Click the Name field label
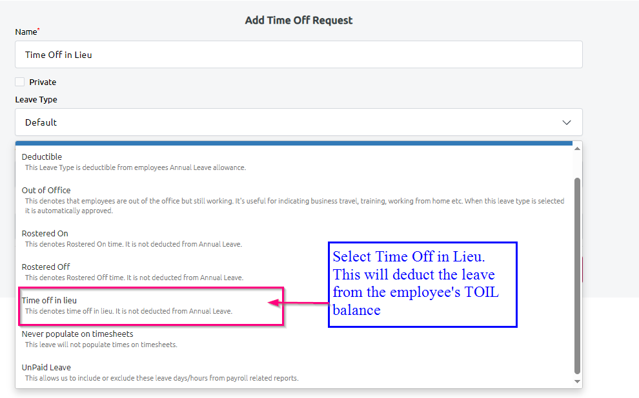The image size is (639, 398). coord(25,32)
